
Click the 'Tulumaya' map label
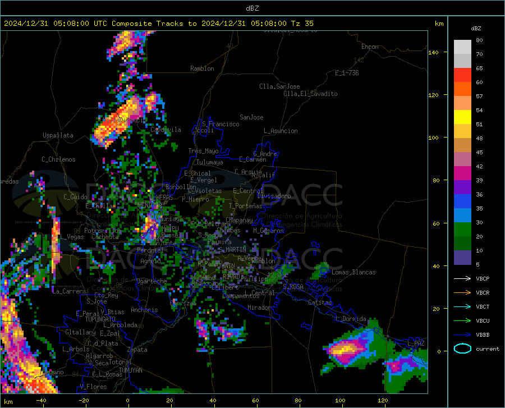(210, 162)
